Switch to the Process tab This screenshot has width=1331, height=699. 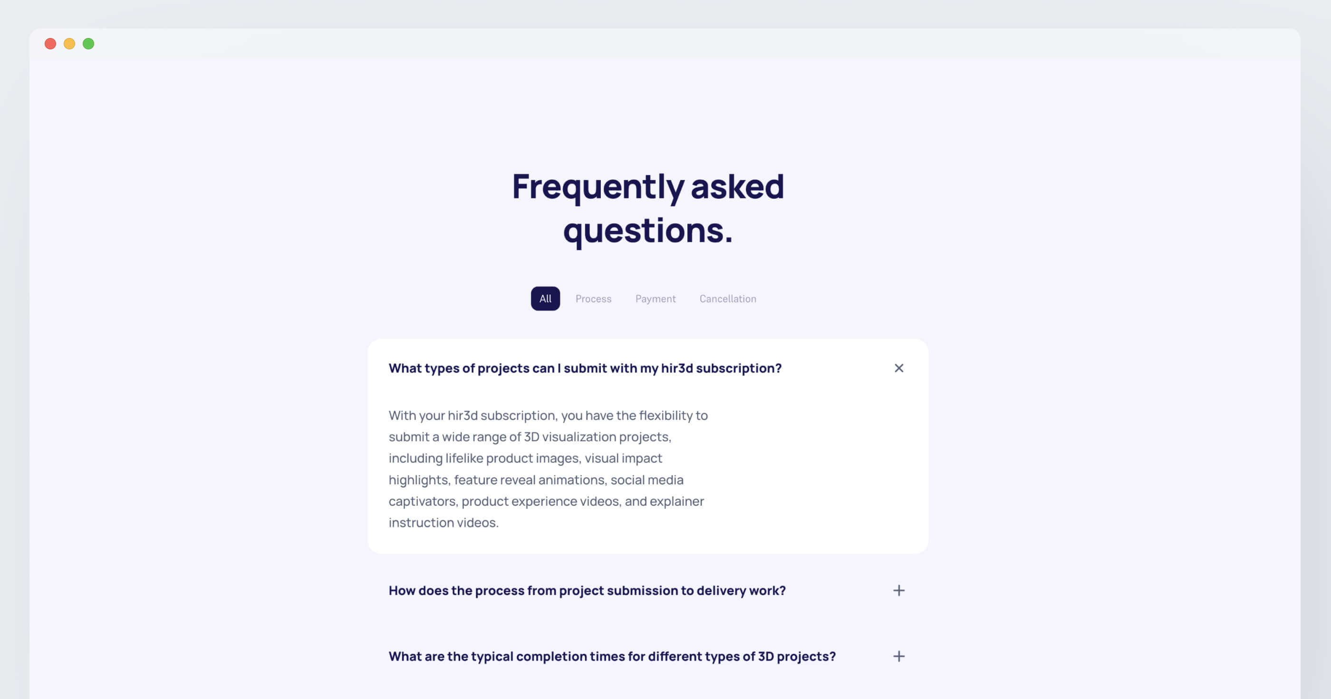pyautogui.click(x=593, y=299)
